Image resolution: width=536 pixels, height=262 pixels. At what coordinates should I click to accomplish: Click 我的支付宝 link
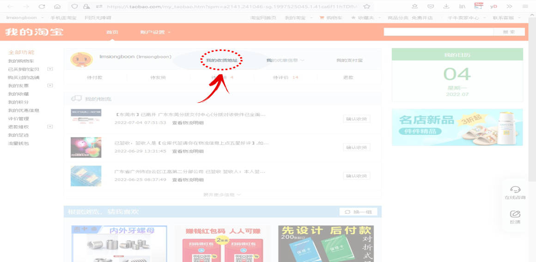(x=349, y=60)
